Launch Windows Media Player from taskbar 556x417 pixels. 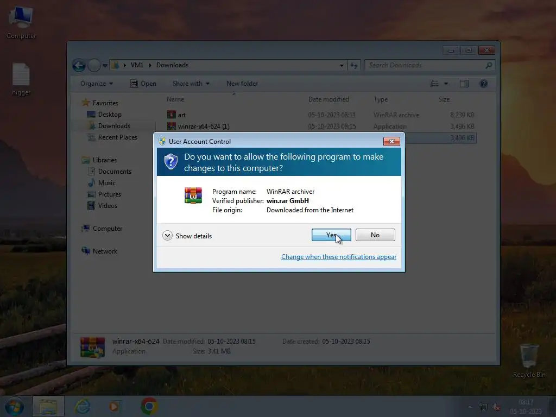tap(114, 406)
